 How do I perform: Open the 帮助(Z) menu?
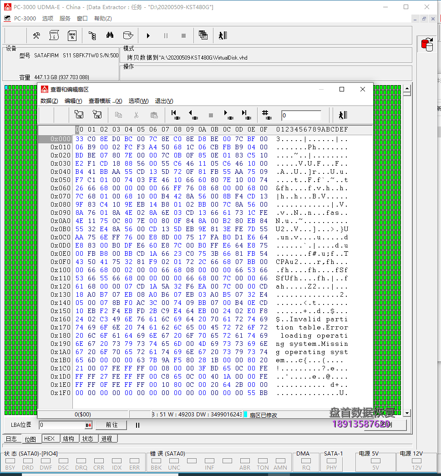(103, 19)
